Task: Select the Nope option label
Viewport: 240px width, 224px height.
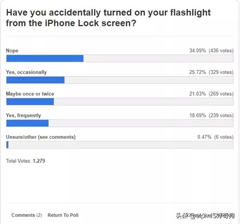Action: point(12,51)
